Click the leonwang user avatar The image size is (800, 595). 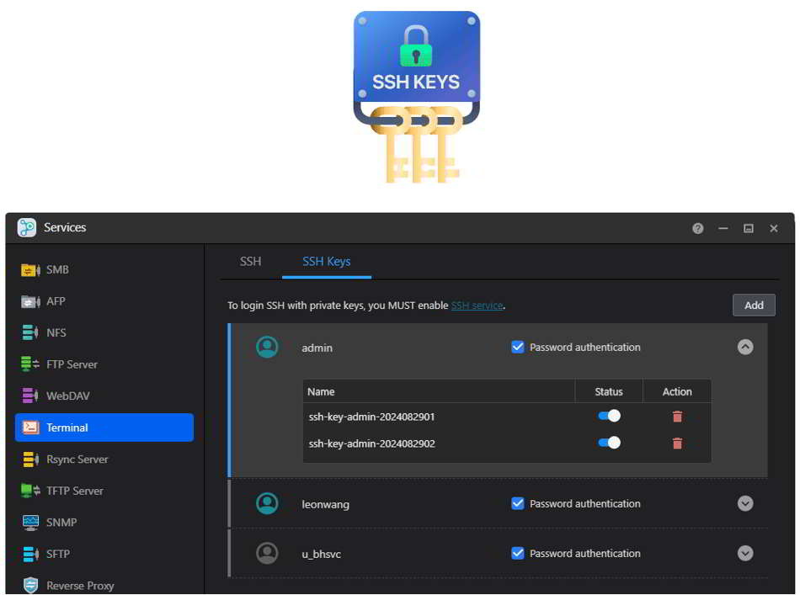click(267, 504)
